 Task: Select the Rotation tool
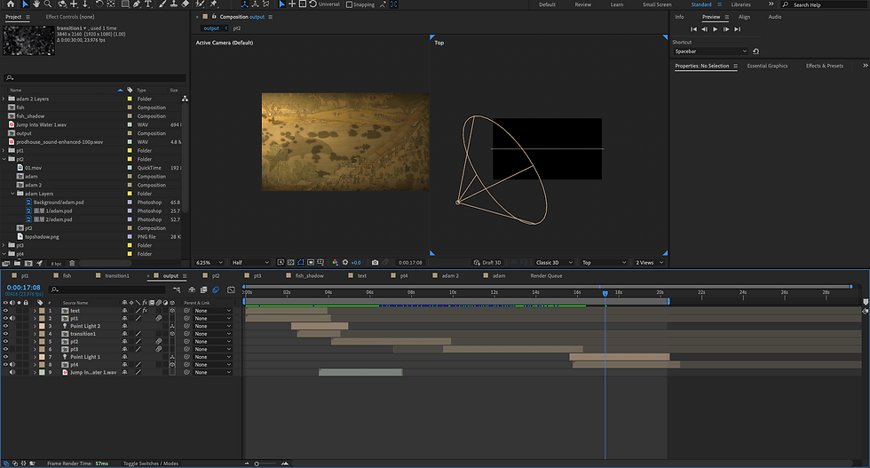(x=99, y=4)
